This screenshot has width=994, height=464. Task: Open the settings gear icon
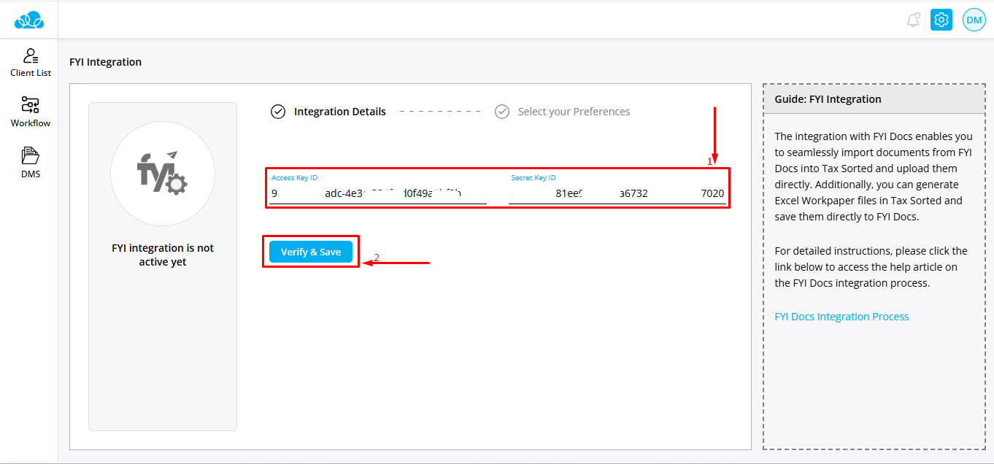click(x=941, y=20)
